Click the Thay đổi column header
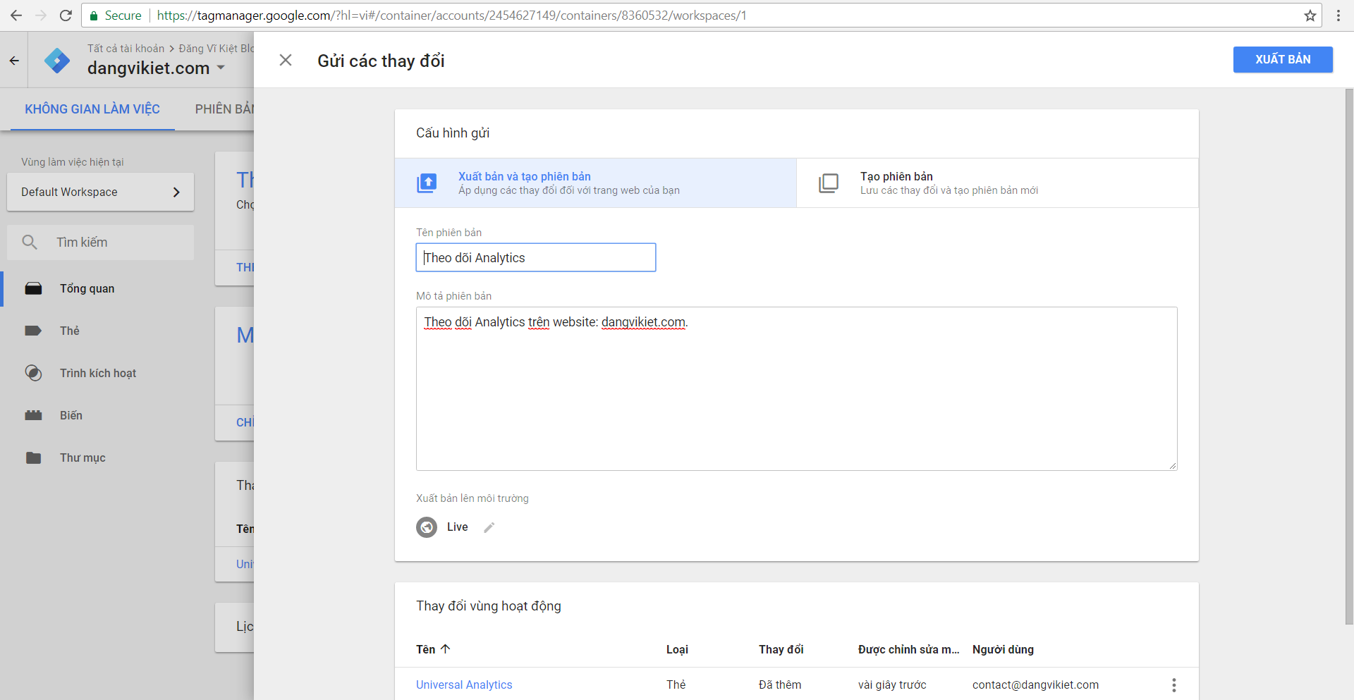The height and width of the screenshot is (700, 1354). [x=781, y=649]
